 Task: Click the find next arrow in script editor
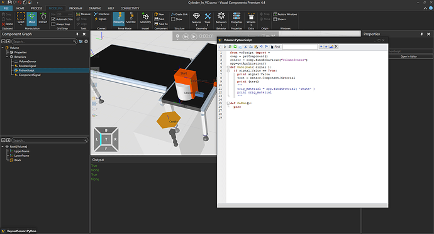point(326,46)
